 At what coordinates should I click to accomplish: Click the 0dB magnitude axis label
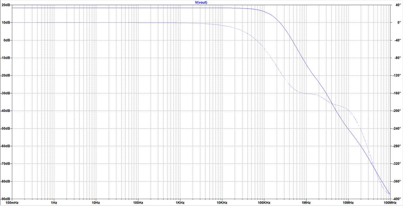tap(7, 40)
